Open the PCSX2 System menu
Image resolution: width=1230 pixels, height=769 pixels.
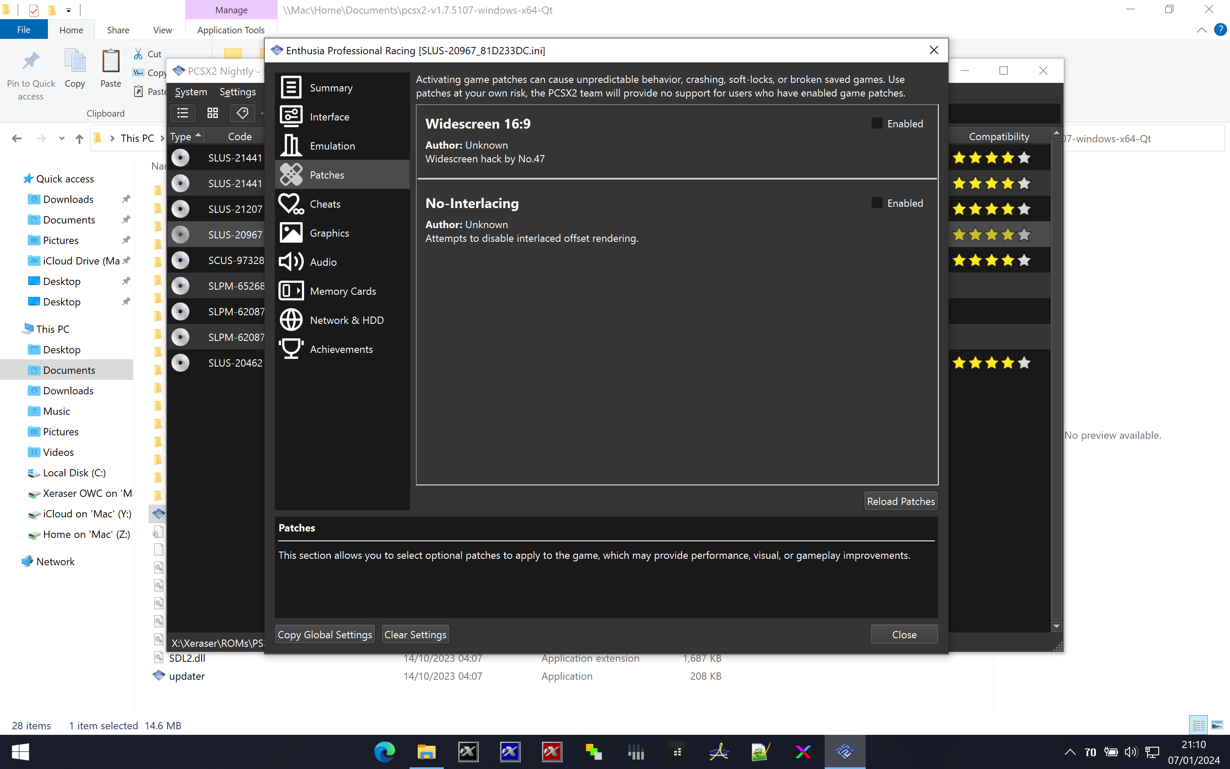click(x=190, y=91)
